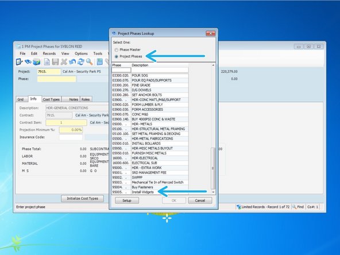Click the lookup list scroll up arrow
The height and width of the screenshot is (255, 340).
(213, 65)
